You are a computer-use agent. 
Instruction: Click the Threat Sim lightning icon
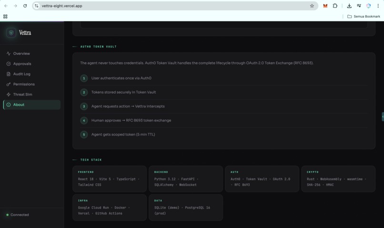point(9,95)
